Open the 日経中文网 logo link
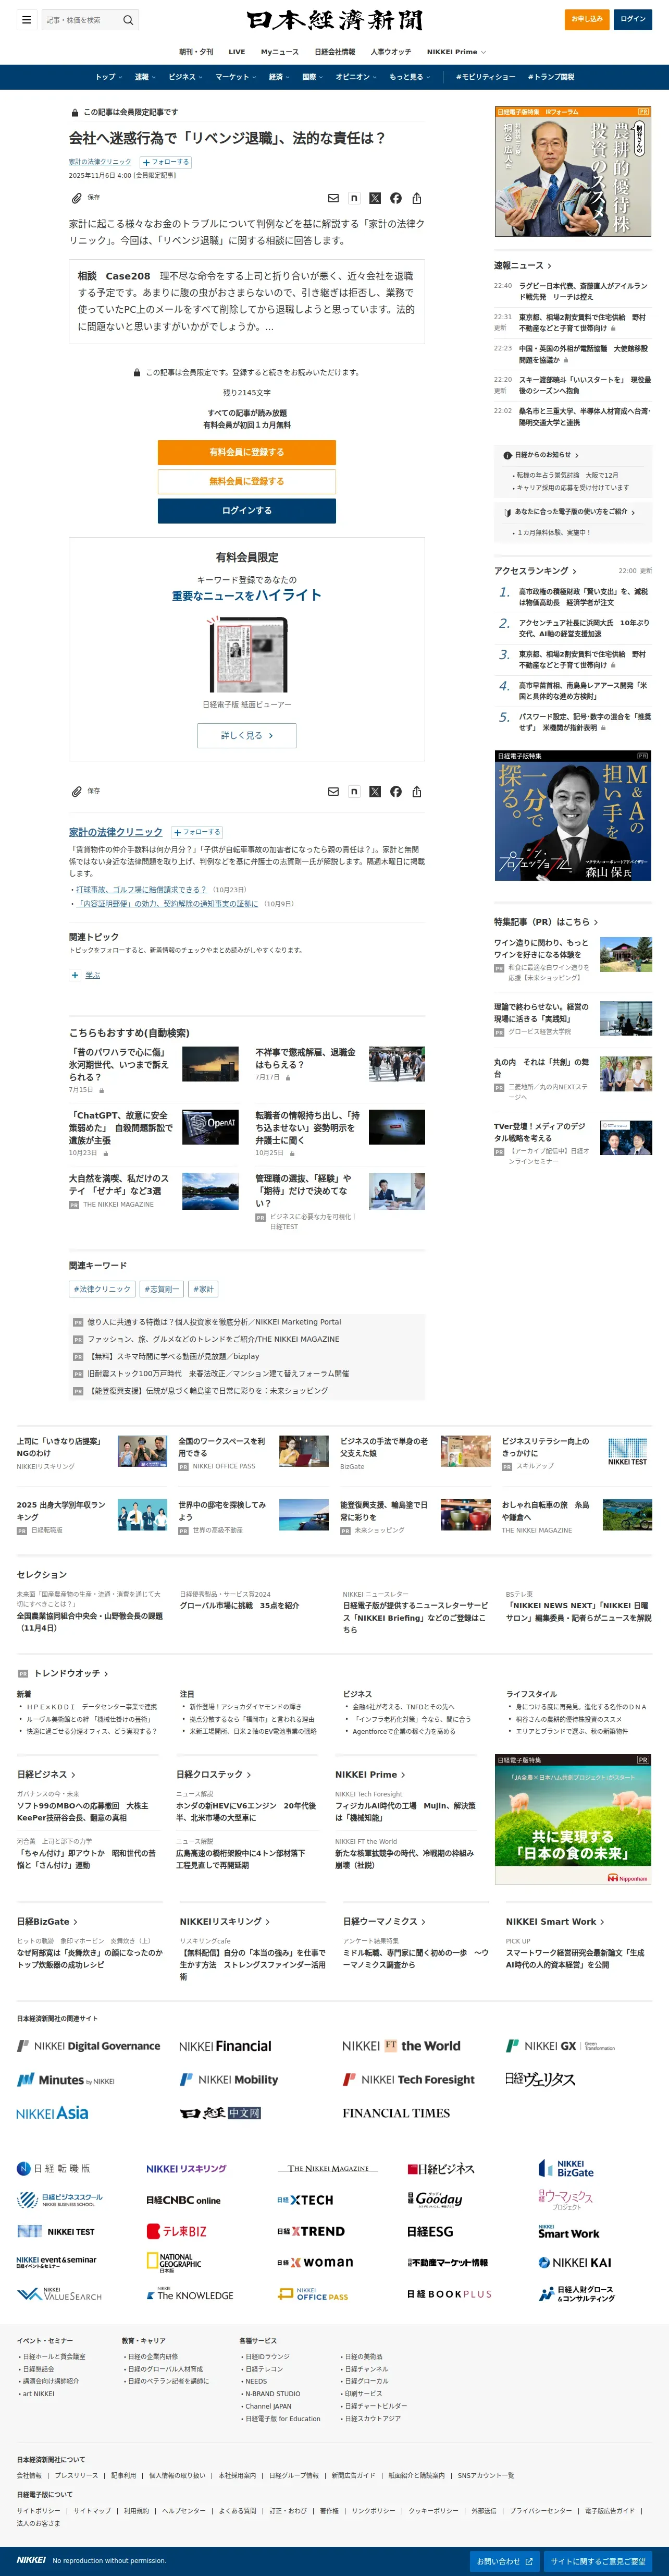The width and height of the screenshot is (669, 2576). [221, 2113]
